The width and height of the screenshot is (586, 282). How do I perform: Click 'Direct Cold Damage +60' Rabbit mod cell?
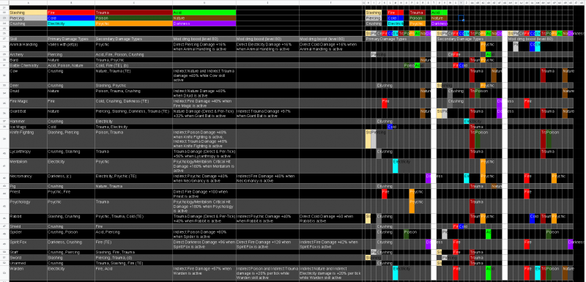click(x=331, y=218)
